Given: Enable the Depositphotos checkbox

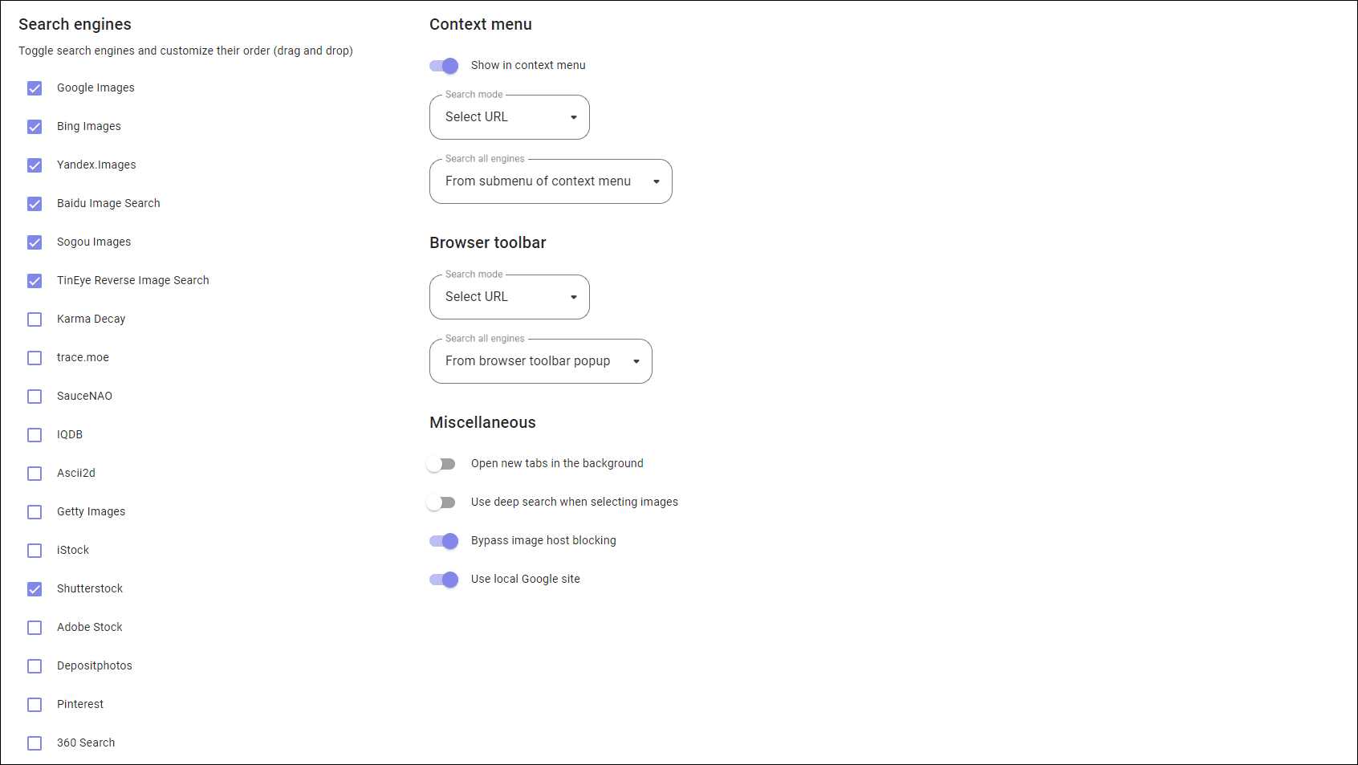Looking at the screenshot, I should [35, 666].
